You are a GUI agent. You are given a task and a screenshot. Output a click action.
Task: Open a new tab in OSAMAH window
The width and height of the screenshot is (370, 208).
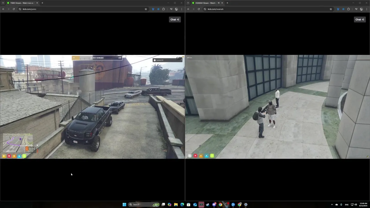[227, 3]
